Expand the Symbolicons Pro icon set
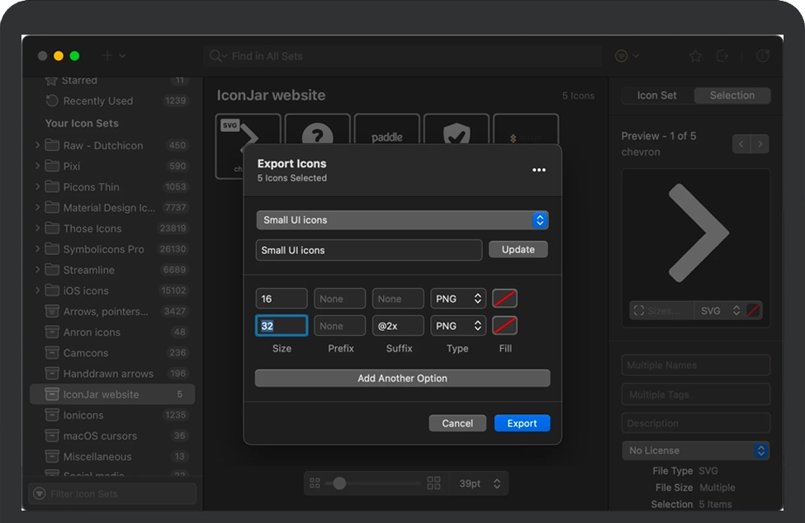805x523 pixels. pyautogui.click(x=37, y=249)
